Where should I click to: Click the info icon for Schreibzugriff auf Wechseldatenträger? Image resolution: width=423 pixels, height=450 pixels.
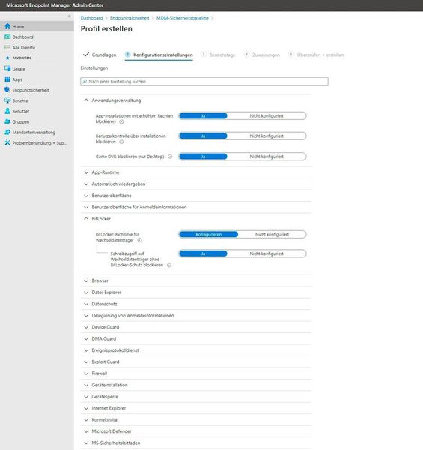pyautogui.click(x=169, y=265)
